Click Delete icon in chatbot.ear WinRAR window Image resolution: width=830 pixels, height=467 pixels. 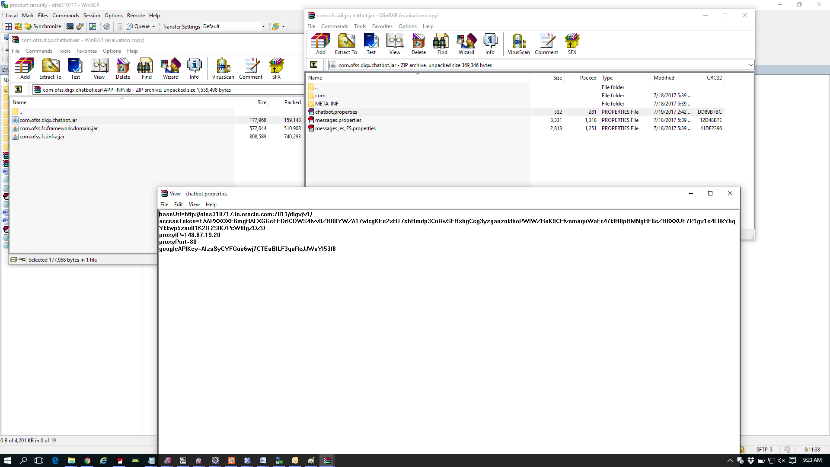pos(123,68)
